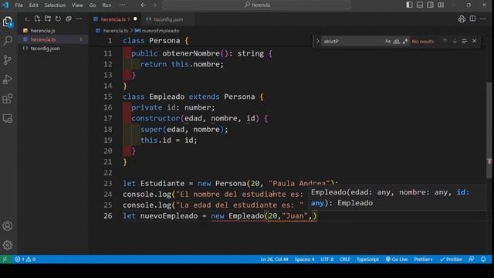Toggle Use Regular Expression in find widget
Image resolution: width=494 pixels, height=278 pixels.
[x=404, y=41]
